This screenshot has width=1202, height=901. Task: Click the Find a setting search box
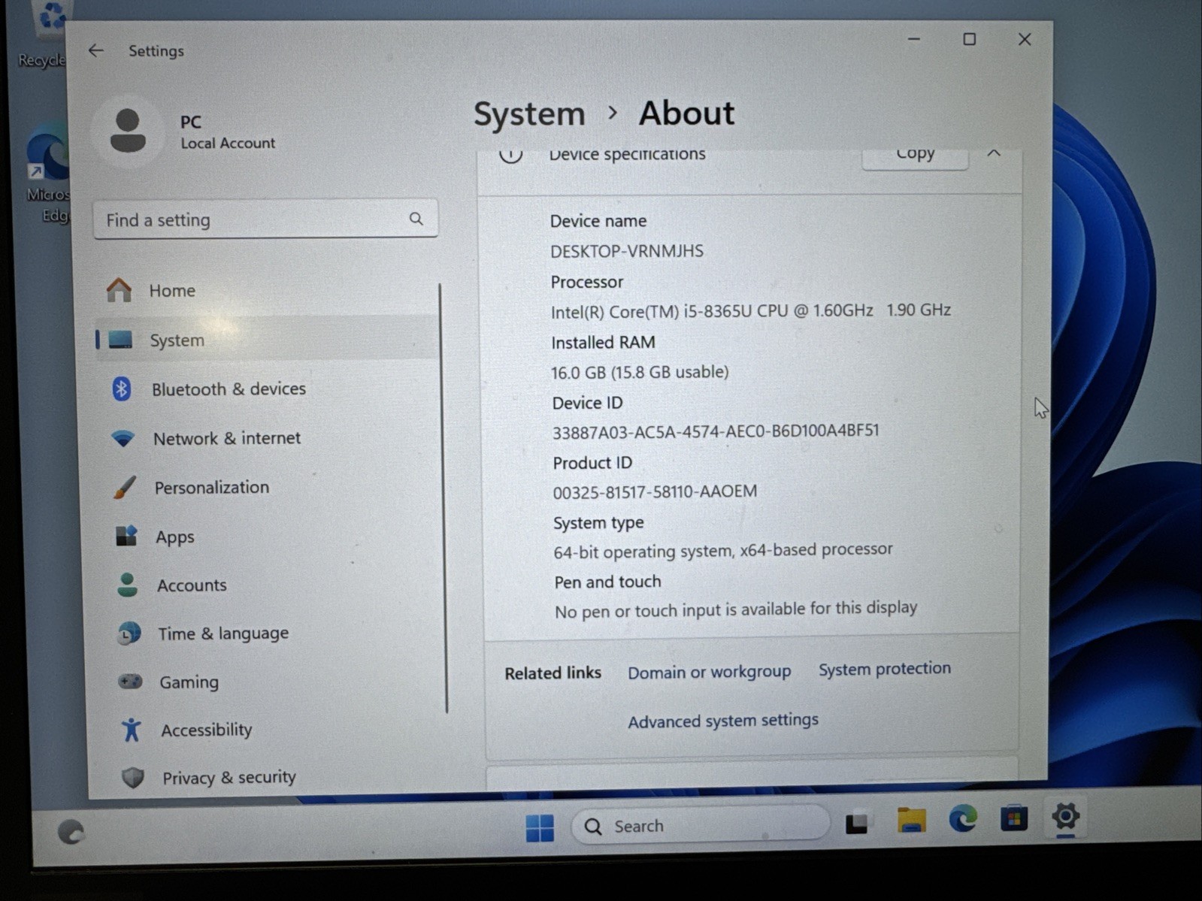pos(265,219)
